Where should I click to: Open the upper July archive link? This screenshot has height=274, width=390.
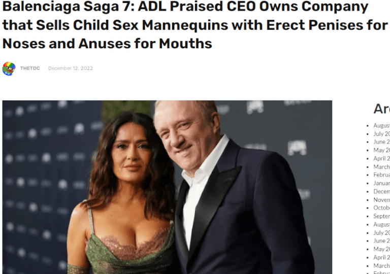point(381,134)
